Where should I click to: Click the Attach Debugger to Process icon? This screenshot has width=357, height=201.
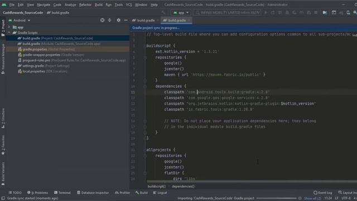point(308,12)
